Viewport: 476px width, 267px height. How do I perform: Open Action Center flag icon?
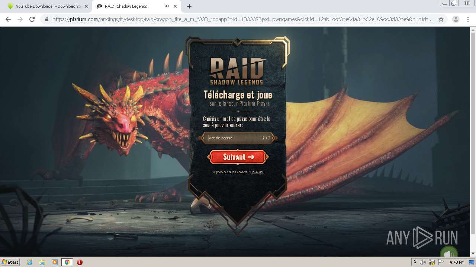click(441, 262)
